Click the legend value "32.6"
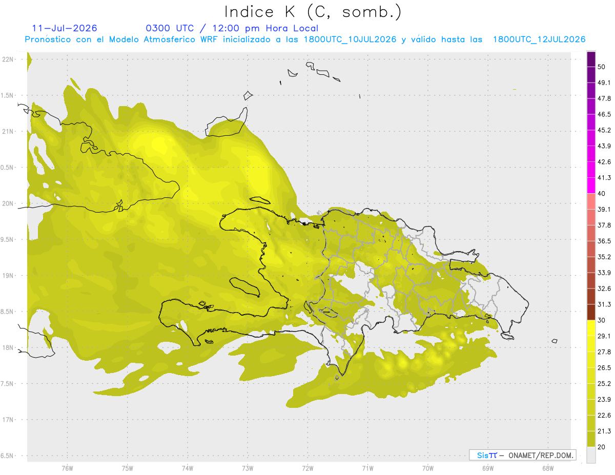The width and height of the screenshot is (615, 475). coord(604,288)
